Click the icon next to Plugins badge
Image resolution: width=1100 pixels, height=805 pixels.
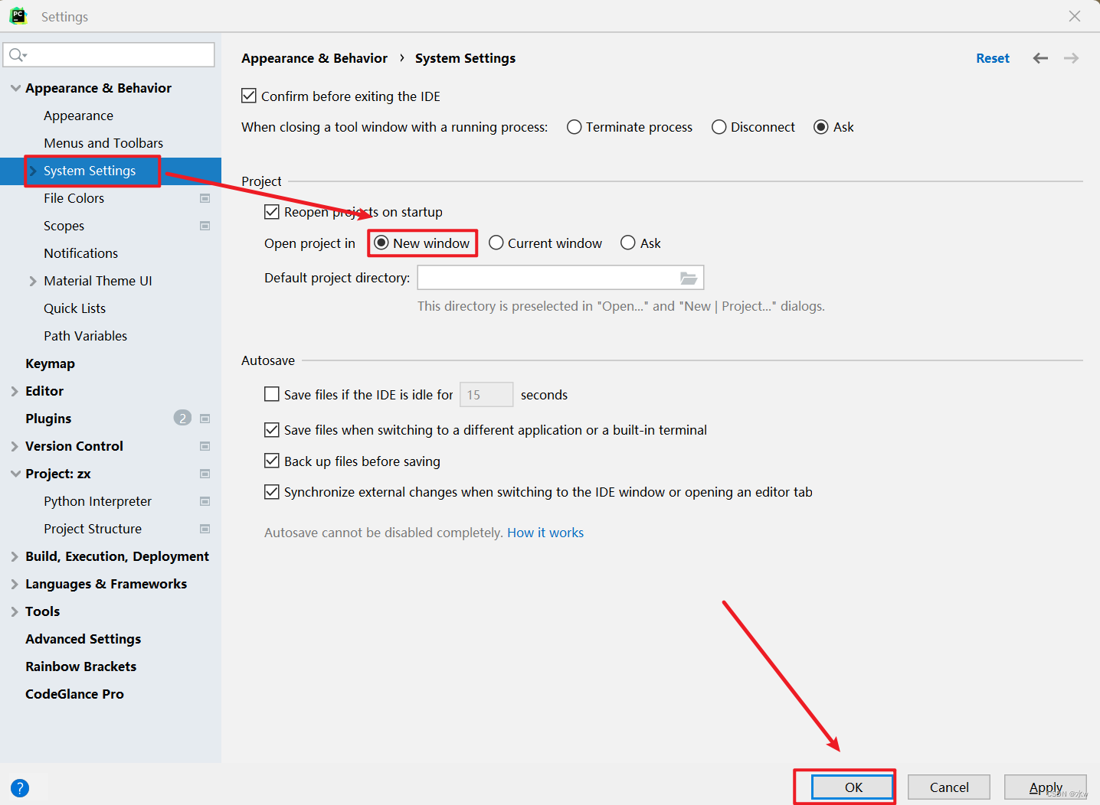pos(205,419)
